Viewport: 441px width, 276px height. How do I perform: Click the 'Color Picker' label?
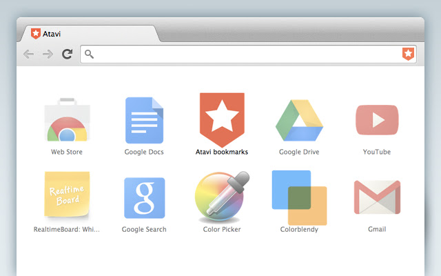coord(222,229)
